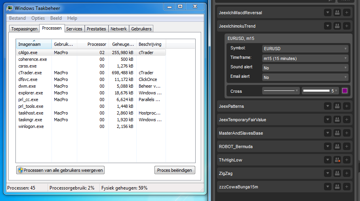Click the build icon for ZigZag
Screen dimensions: 360x201
(337, 173)
